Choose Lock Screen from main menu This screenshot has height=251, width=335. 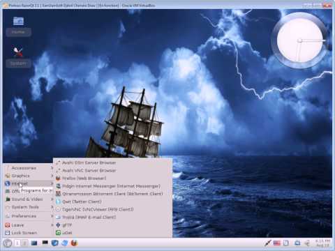click(29, 233)
